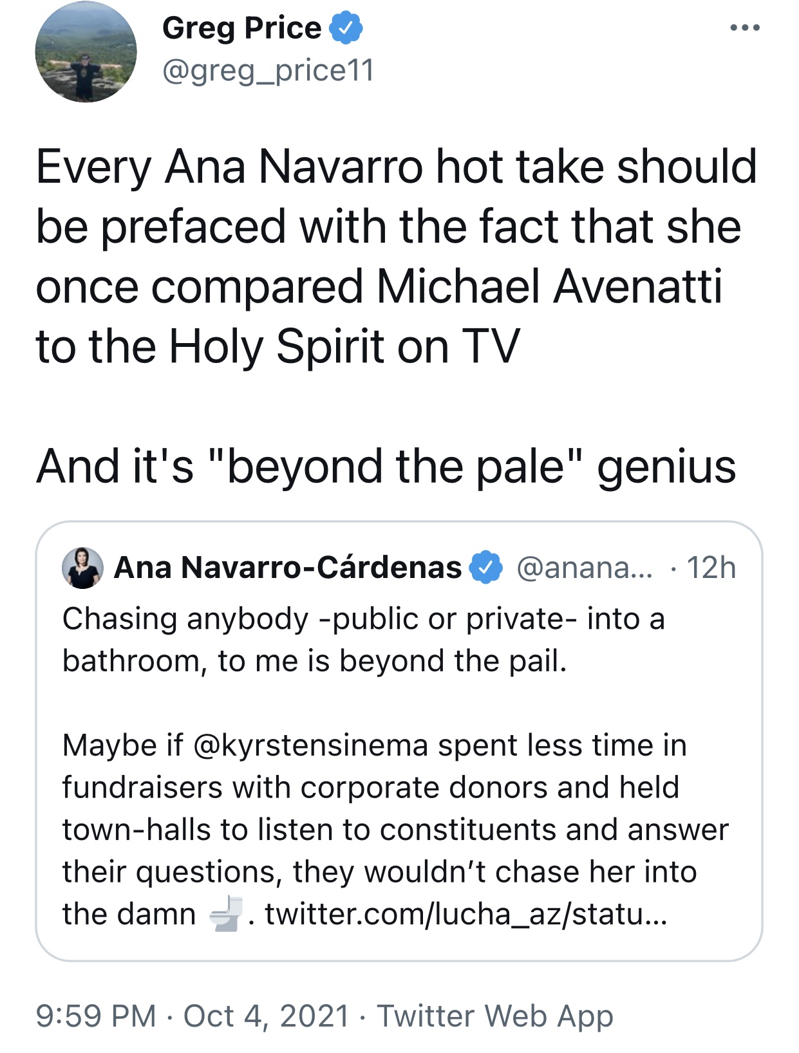Click the truncated @anana... handle
799x1053 pixels.
point(585,568)
